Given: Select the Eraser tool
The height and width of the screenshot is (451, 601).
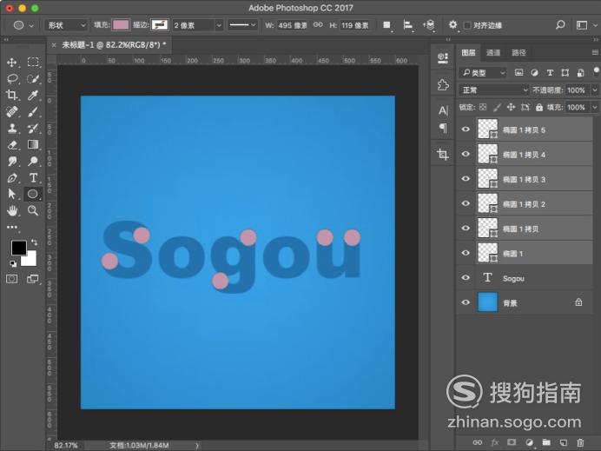Looking at the screenshot, I should click(x=12, y=144).
